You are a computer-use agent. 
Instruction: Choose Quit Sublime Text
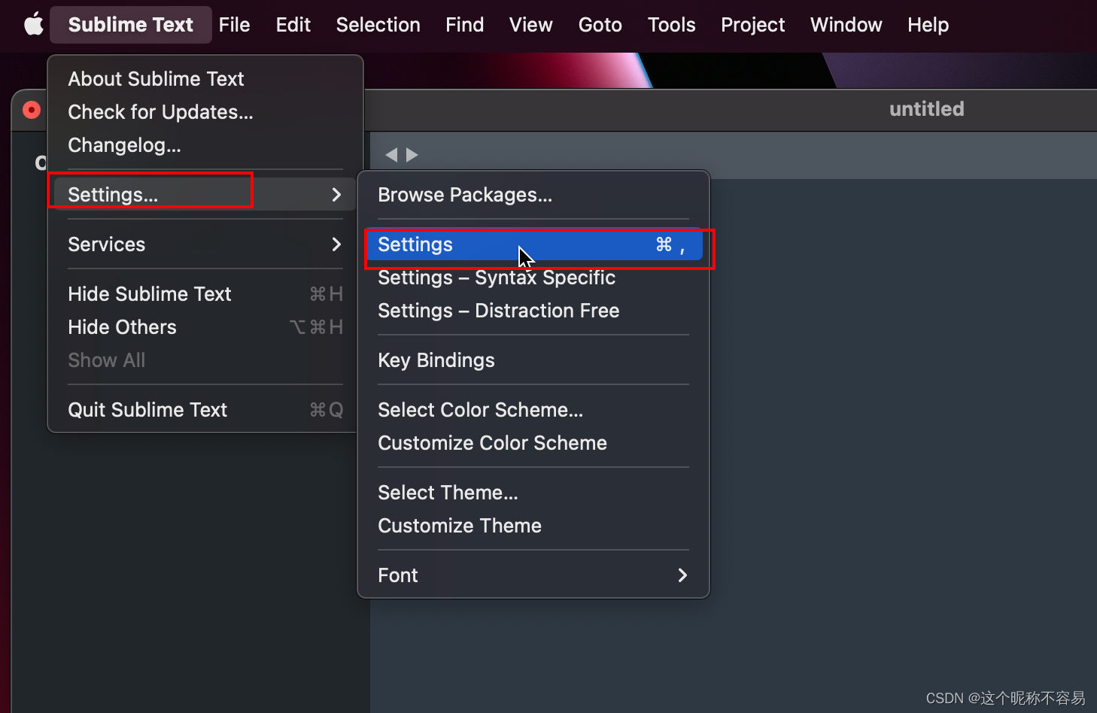click(205, 410)
